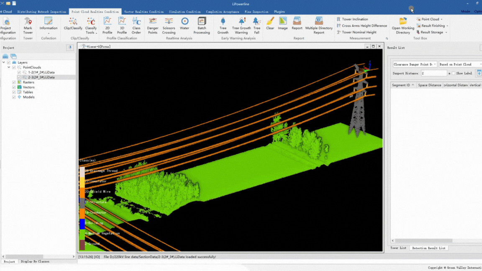This screenshot has height=271, width=482.
Task: Open the Multiple Directory Report tool
Action: click(319, 25)
